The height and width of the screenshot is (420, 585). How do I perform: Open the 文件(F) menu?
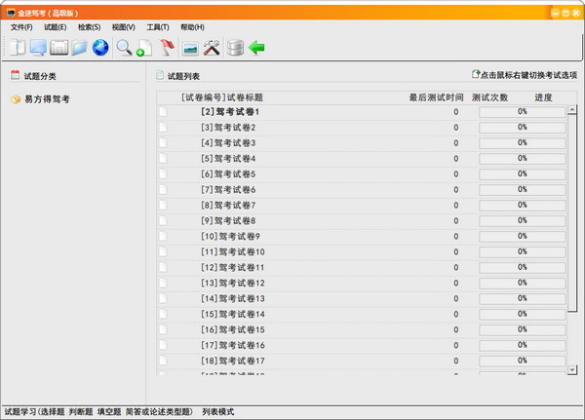click(x=21, y=27)
